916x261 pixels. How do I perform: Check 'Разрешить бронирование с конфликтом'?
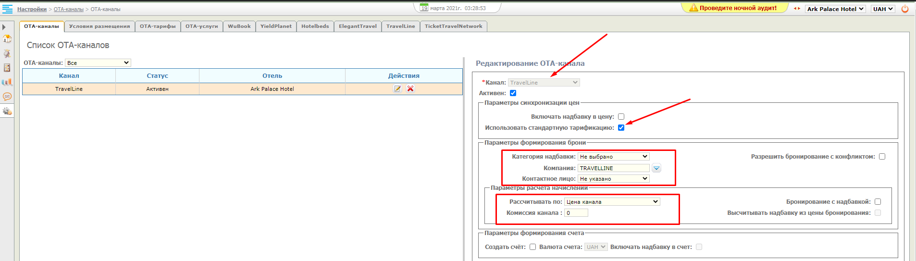click(x=882, y=157)
